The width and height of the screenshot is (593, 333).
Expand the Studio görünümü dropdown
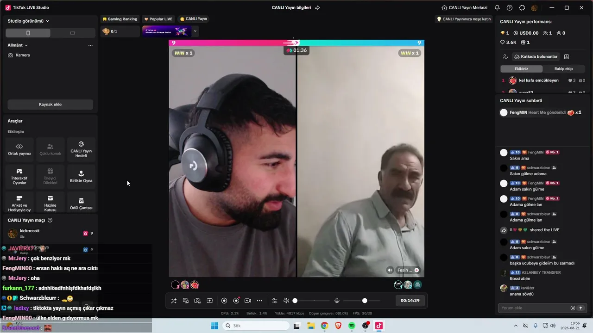click(x=28, y=21)
